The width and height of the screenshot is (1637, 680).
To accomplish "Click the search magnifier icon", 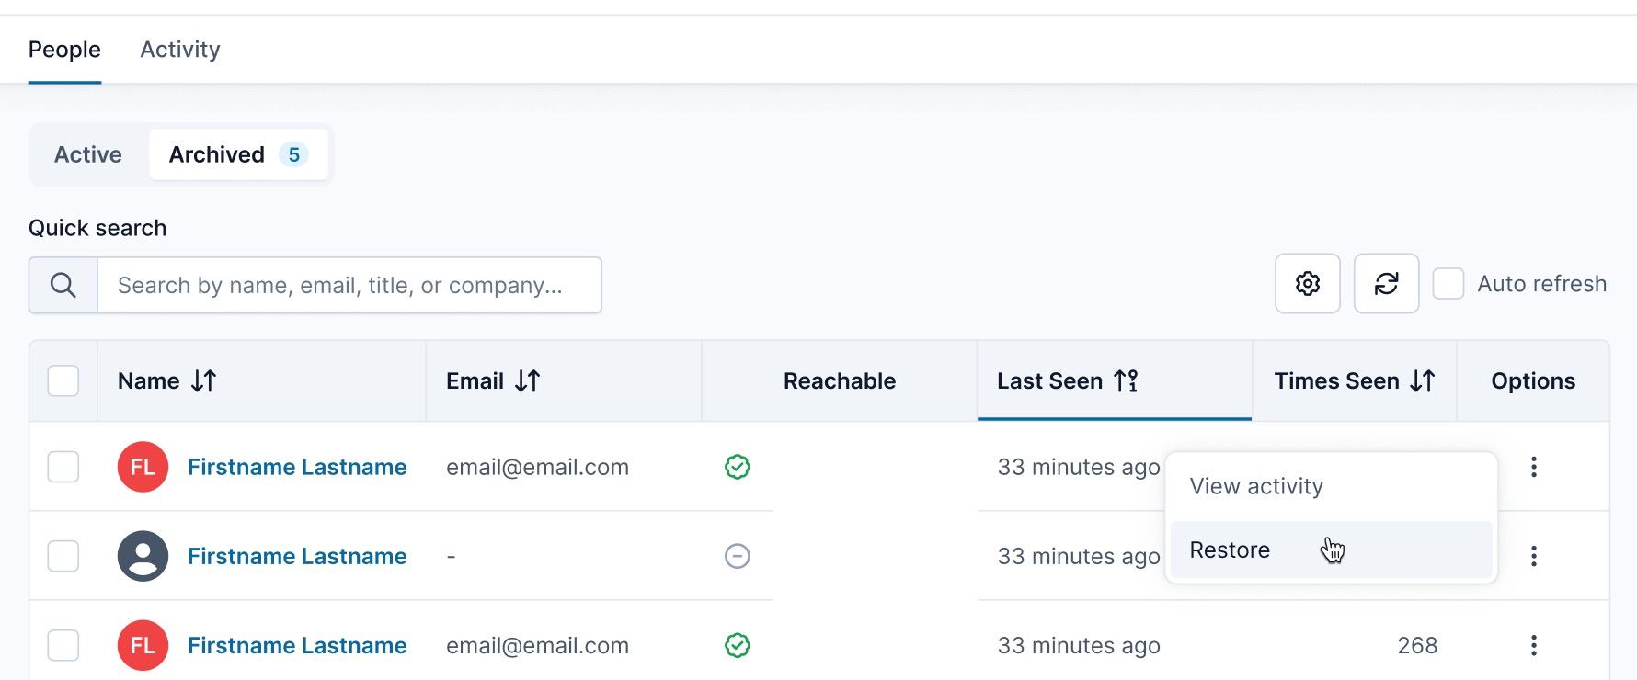I will pos(63,286).
